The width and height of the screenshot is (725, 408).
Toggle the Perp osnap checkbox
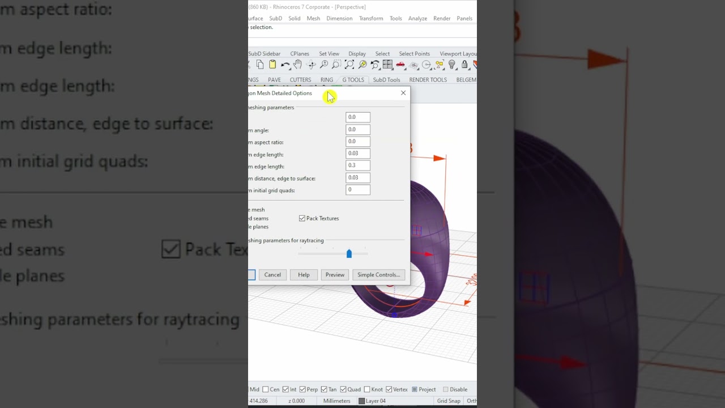302,389
